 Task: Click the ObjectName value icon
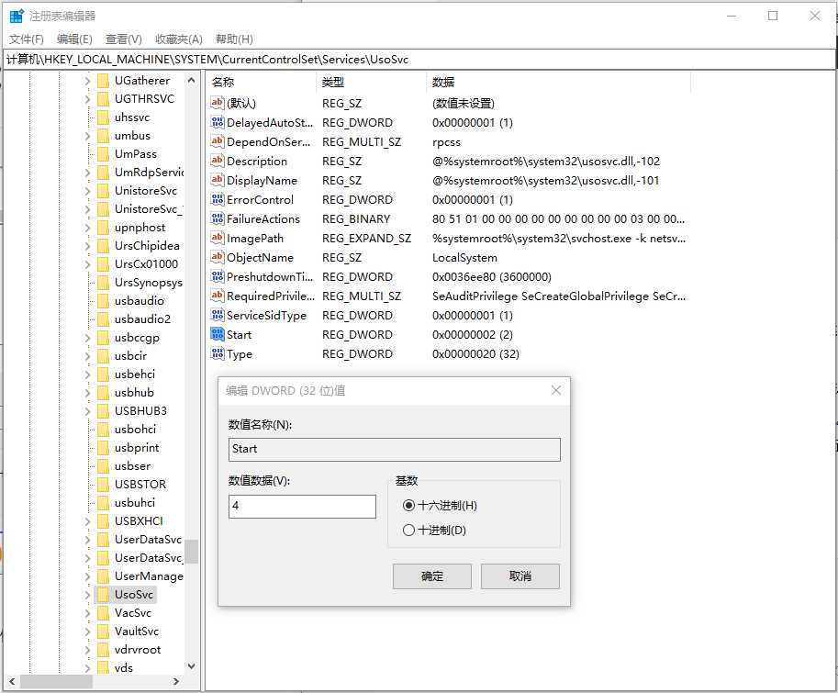coord(217,257)
